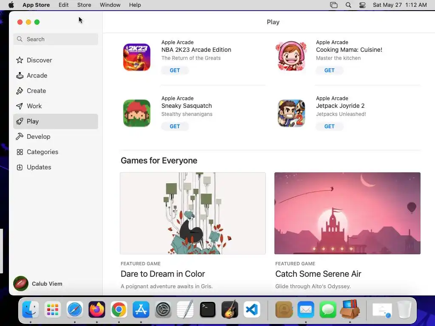Open the Store menu

coord(84,5)
